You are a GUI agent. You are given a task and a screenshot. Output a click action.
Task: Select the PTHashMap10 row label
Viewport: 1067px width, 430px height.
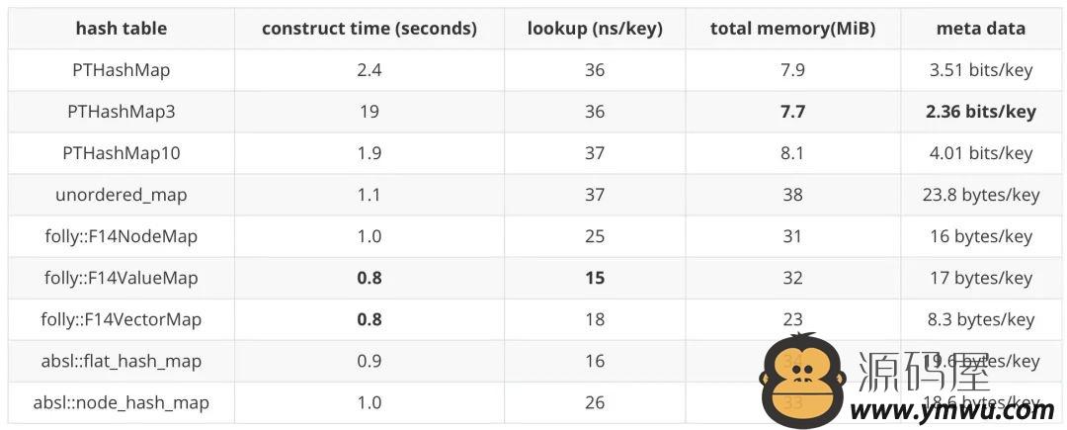point(122,153)
